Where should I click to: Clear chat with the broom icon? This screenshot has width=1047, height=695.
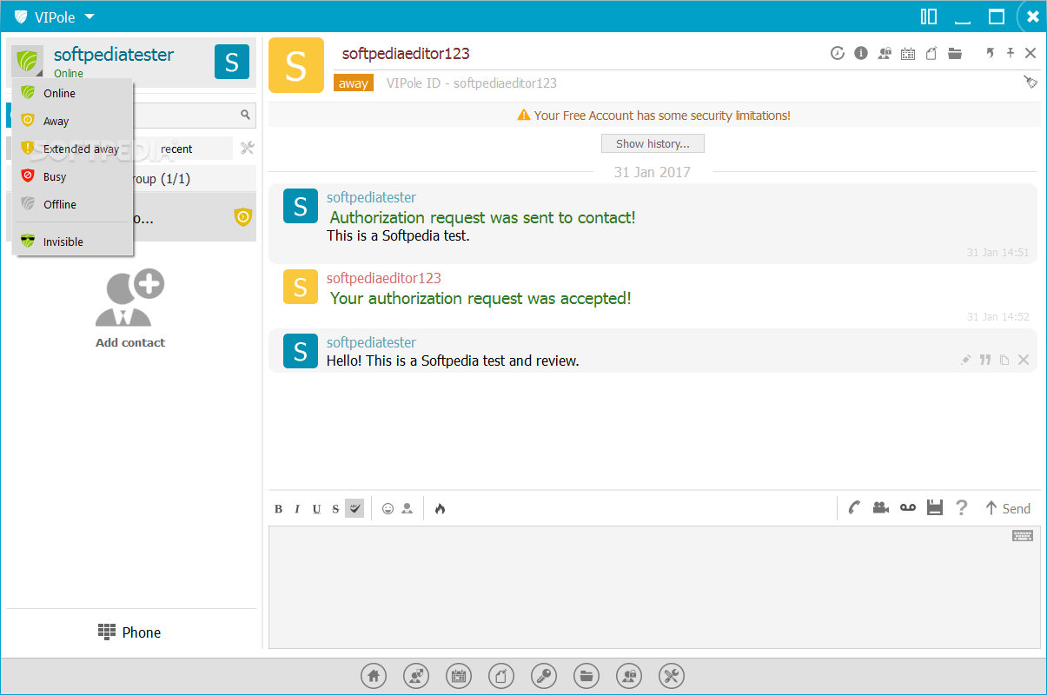pos(1030,82)
